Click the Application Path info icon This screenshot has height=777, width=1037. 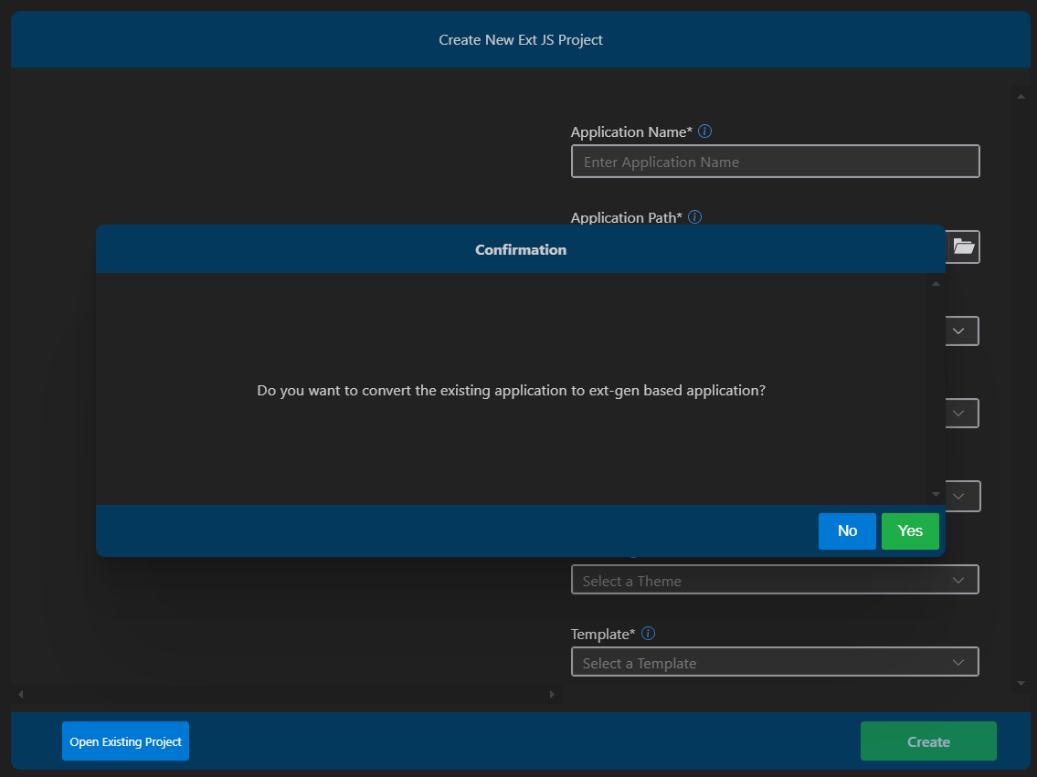click(x=694, y=217)
